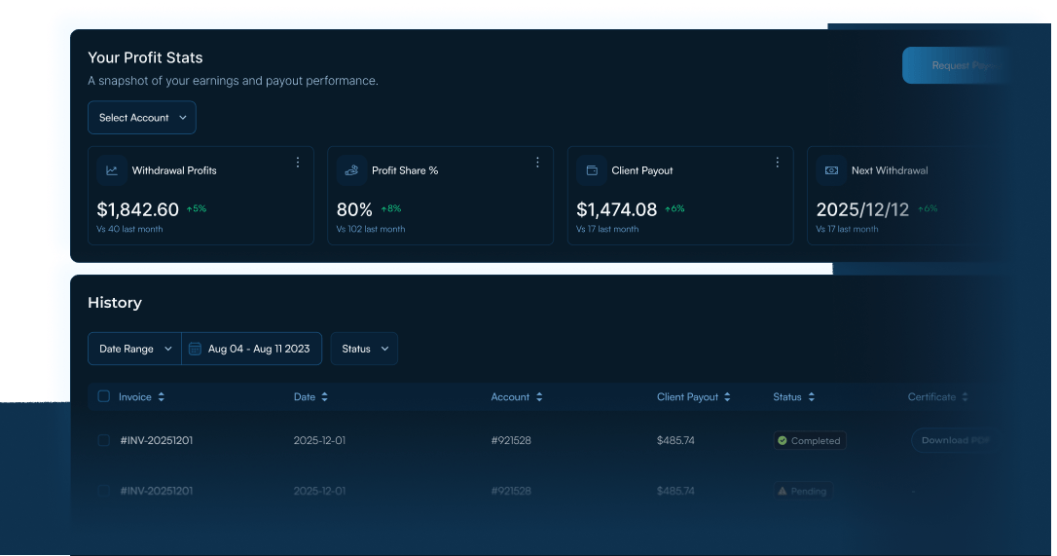Check the second faded invoice row checkbox

pos(104,491)
